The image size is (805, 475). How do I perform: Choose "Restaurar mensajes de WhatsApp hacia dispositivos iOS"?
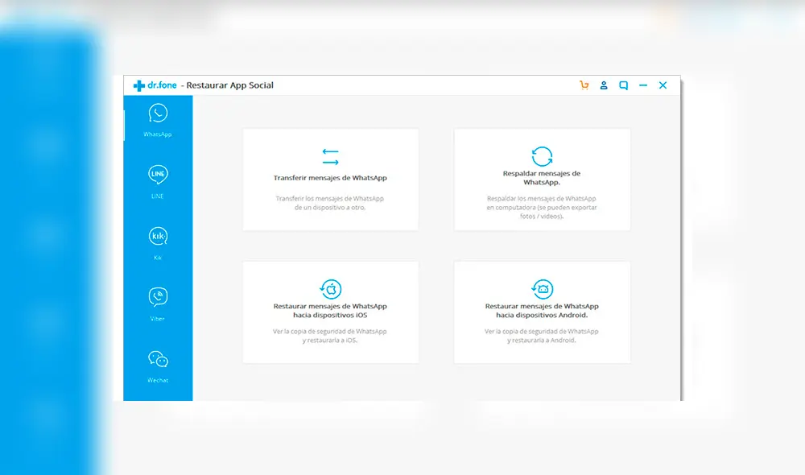click(x=330, y=311)
